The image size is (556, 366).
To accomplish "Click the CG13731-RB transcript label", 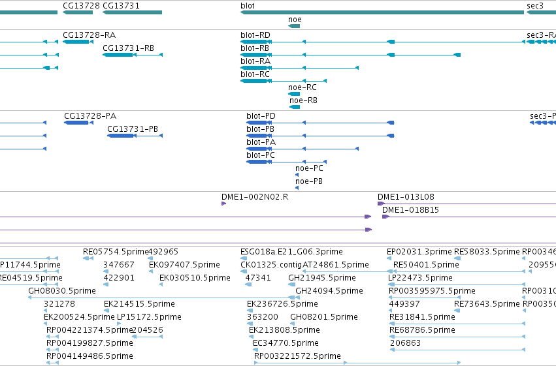I will tap(128, 48).
